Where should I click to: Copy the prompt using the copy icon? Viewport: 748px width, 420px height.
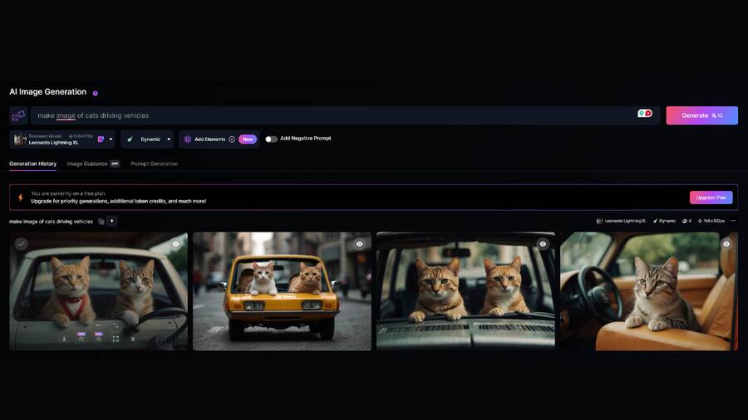pos(101,222)
